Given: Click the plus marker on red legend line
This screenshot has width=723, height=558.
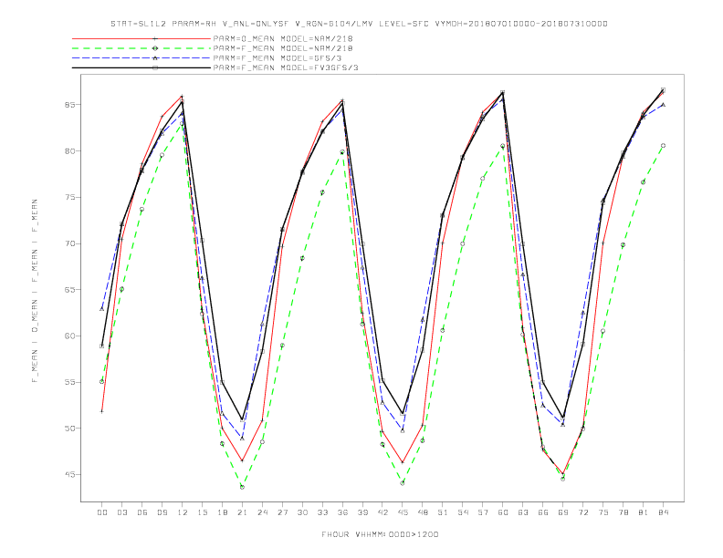Looking at the screenshot, I should (155, 38).
